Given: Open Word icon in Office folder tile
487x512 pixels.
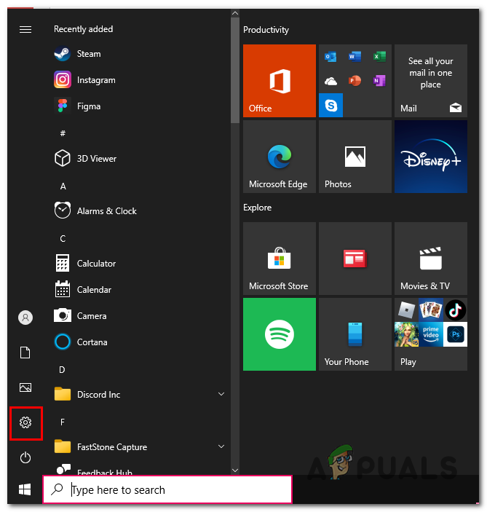Looking at the screenshot, I should click(355, 57).
